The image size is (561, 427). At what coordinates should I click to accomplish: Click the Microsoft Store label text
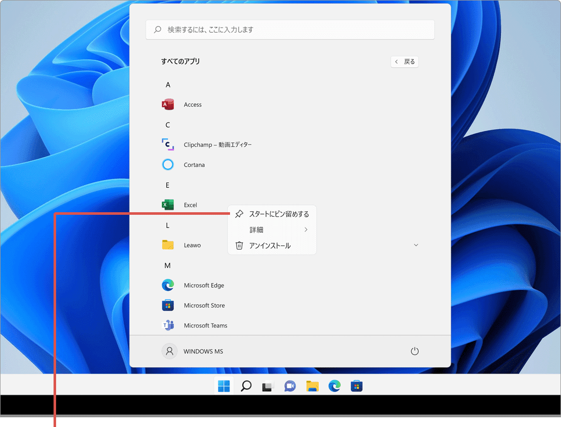pos(205,305)
